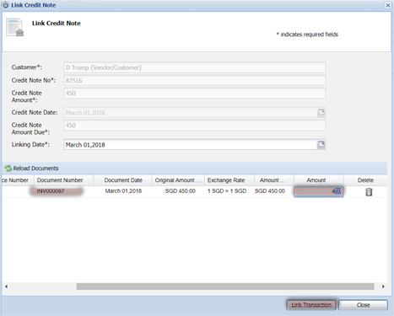Open the Linking Date calendar picker
394x316 pixels.
[321, 144]
